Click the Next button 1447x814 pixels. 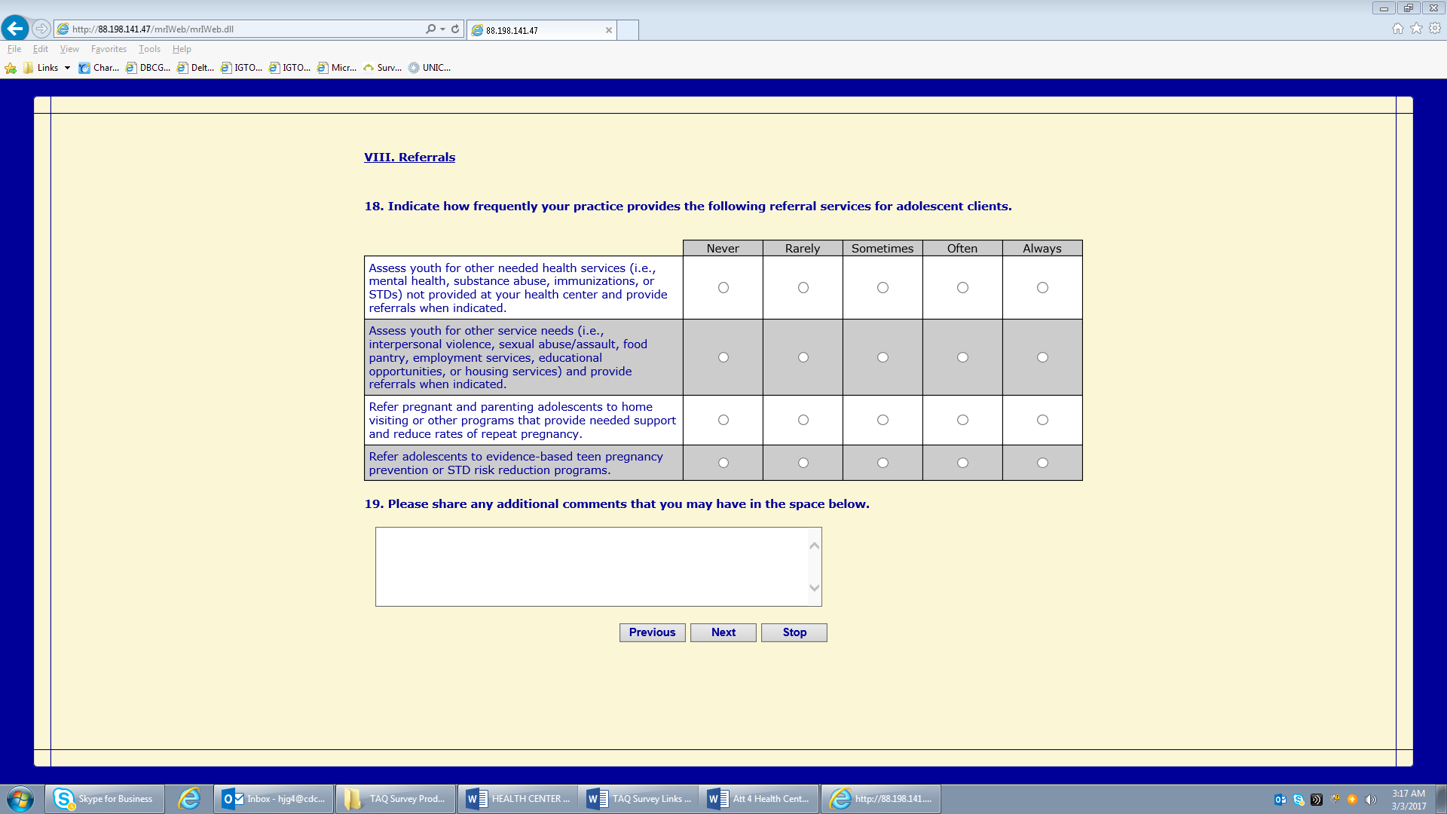tap(723, 632)
